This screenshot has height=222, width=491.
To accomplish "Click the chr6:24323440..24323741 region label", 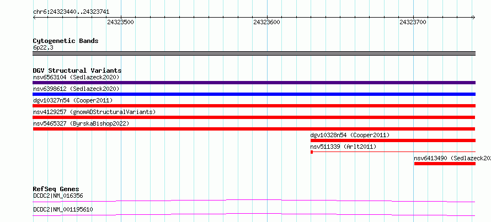I will point(71,12).
